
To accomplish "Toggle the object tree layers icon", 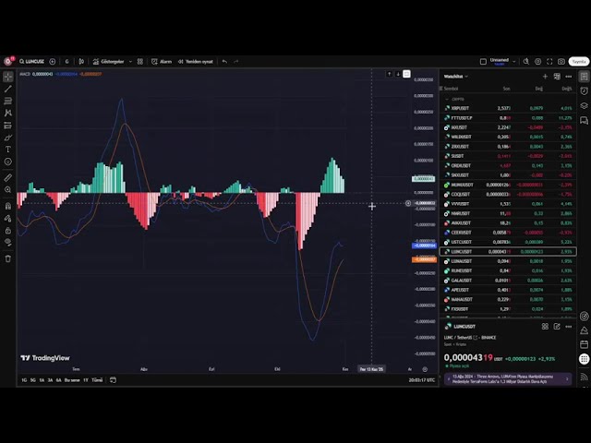I will [584, 106].
